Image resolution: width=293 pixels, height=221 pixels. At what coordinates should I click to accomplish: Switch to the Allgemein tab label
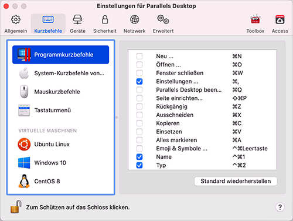pyautogui.click(x=16, y=31)
